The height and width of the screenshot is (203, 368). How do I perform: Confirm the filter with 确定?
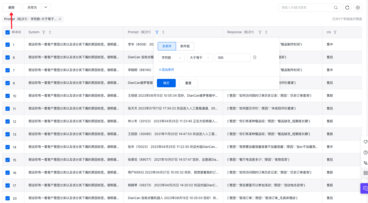(166, 83)
